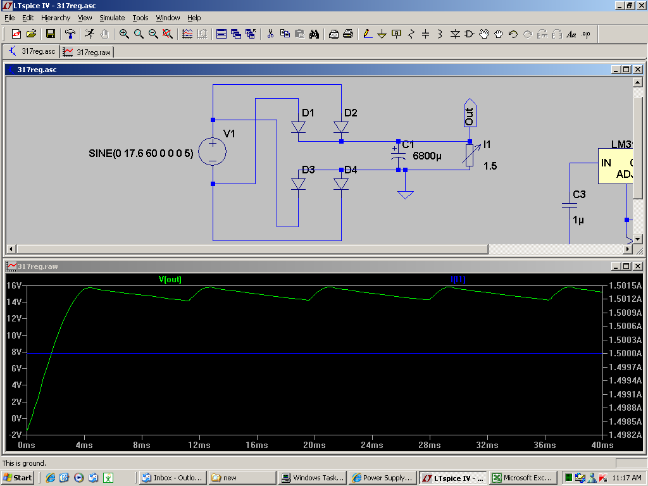This screenshot has width=648, height=486.
Task: Click the schematic scroll-up arrow
Action: (638, 82)
